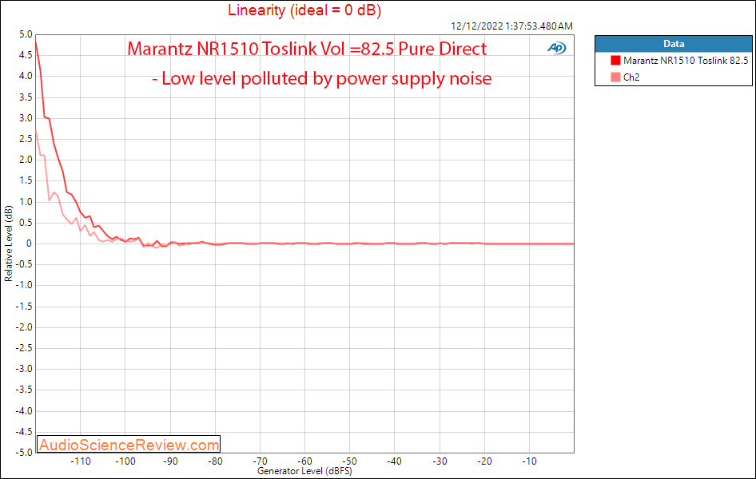
Task: Click the -5.0 label on the vertical axis
Action: [x=24, y=453]
